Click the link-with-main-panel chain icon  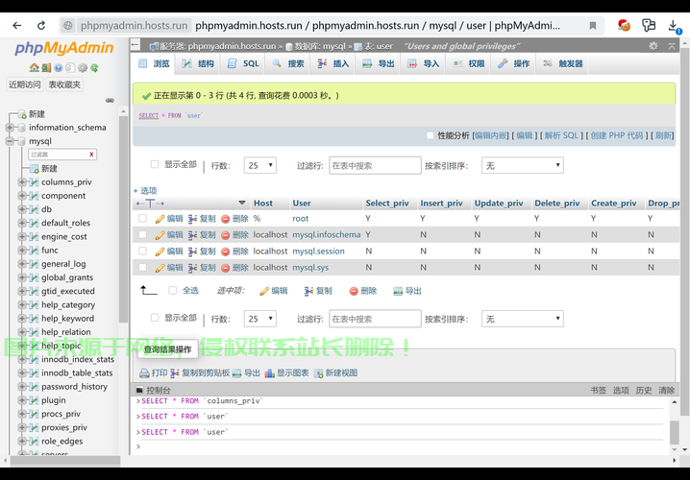pyautogui.click(x=110, y=100)
